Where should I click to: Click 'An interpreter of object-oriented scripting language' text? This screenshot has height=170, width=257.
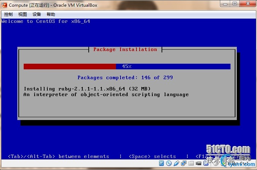coord(106,95)
